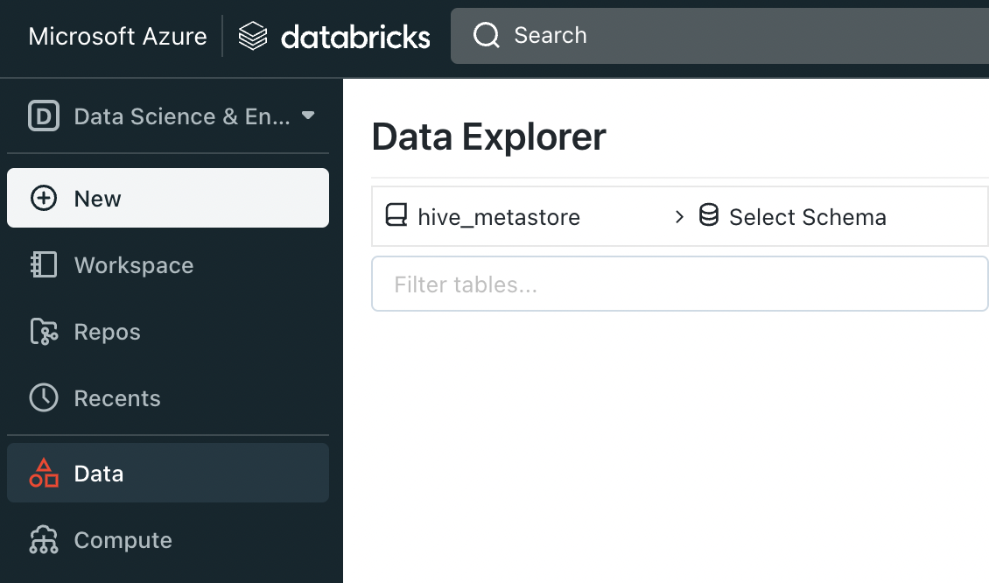Open the hive_metastore catalog selector
Screen dimensions: 989x583
(499, 217)
